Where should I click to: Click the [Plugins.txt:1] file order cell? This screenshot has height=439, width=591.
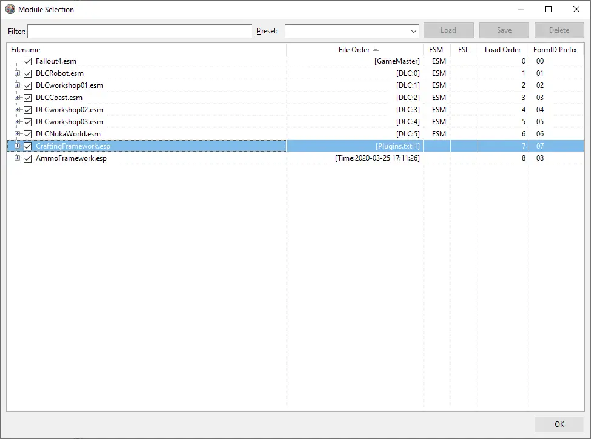tap(397, 146)
